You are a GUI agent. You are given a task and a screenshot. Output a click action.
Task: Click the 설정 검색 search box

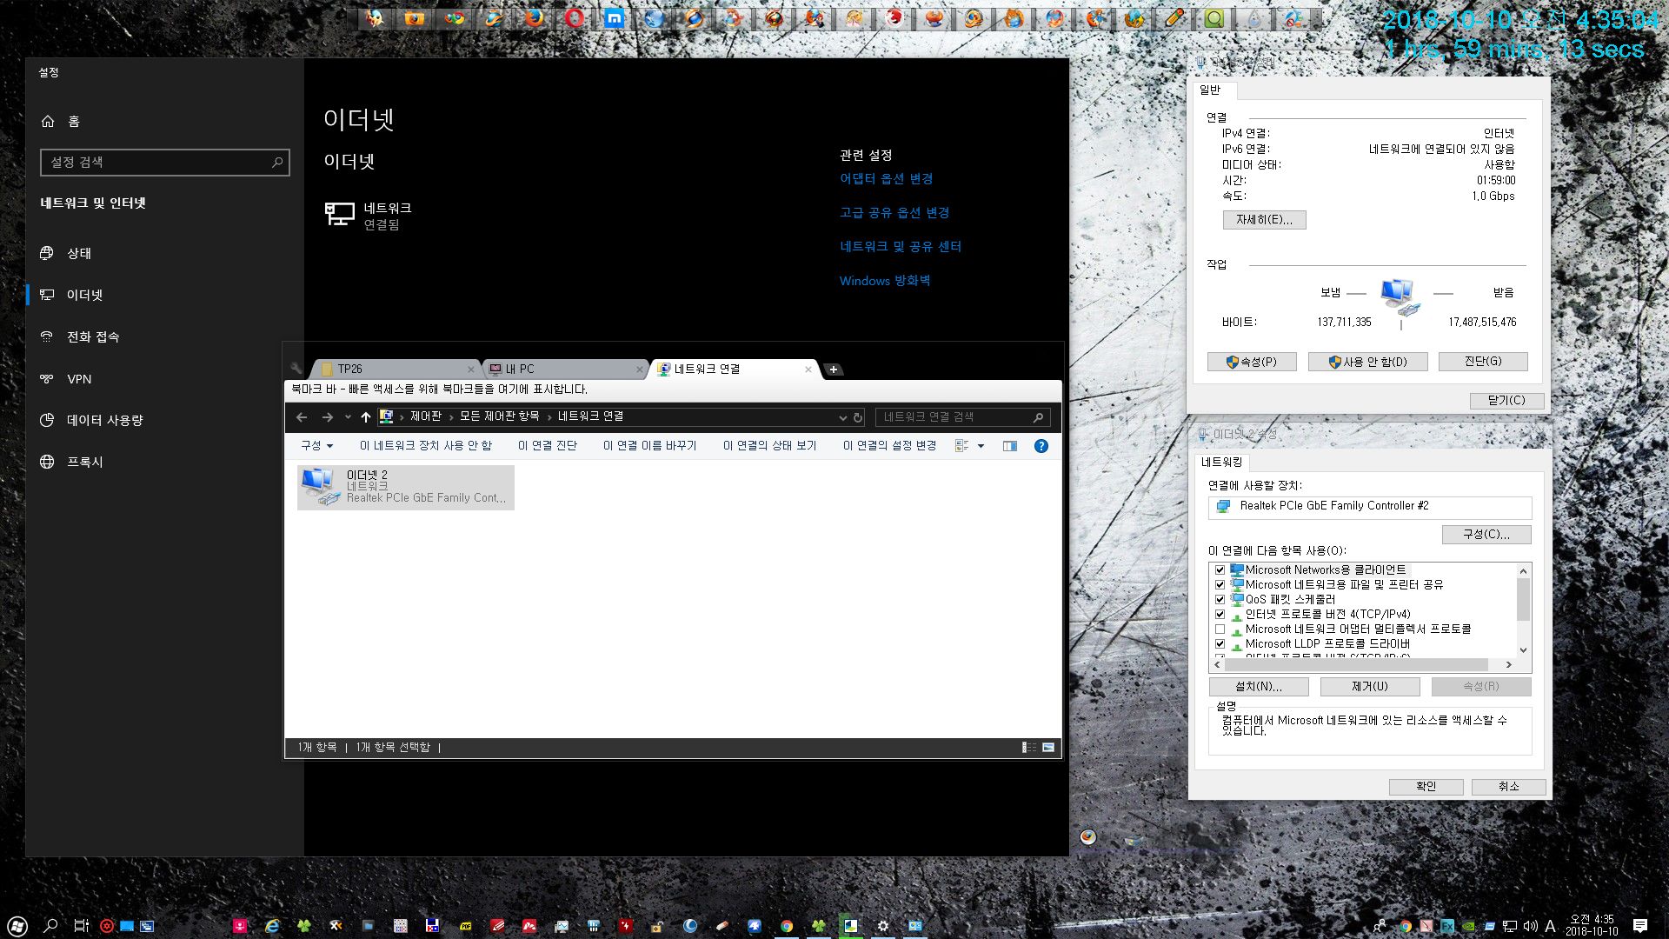coord(164,163)
